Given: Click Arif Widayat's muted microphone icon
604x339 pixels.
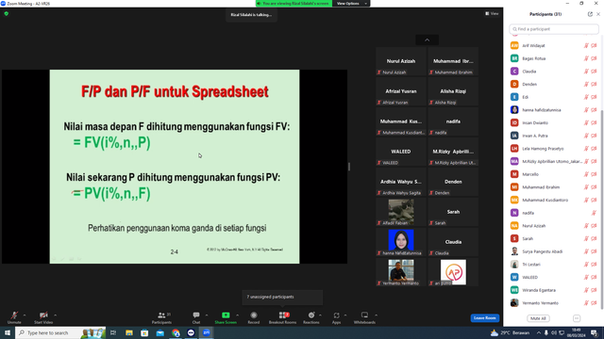Looking at the screenshot, I should (586, 46).
